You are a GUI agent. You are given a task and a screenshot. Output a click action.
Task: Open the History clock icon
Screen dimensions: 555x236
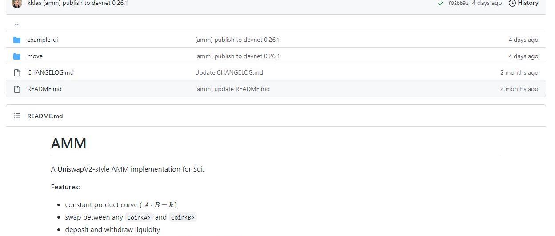[x=512, y=3]
